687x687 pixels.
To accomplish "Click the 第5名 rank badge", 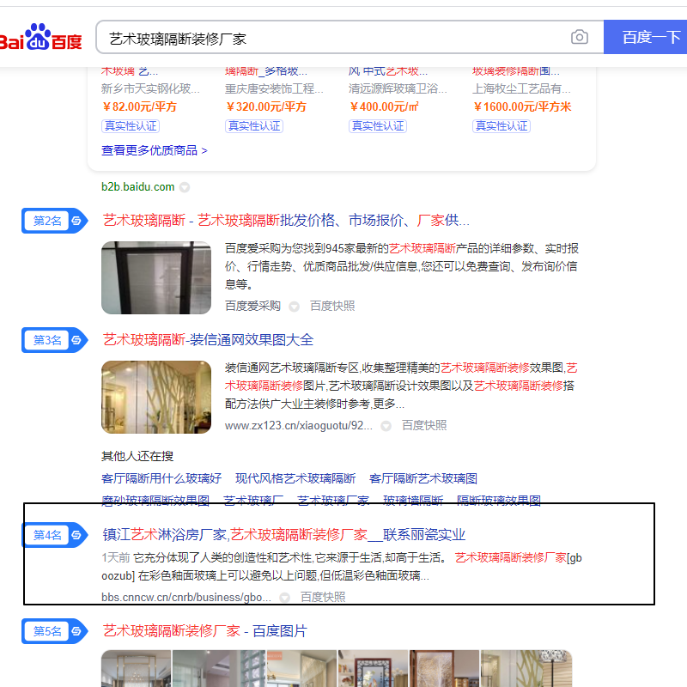I will coord(54,631).
